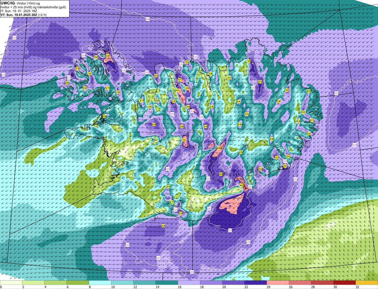Pick the 24–26 m/s pink legend swatch
Viewport: 378px width, 289px height.
(278, 283)
